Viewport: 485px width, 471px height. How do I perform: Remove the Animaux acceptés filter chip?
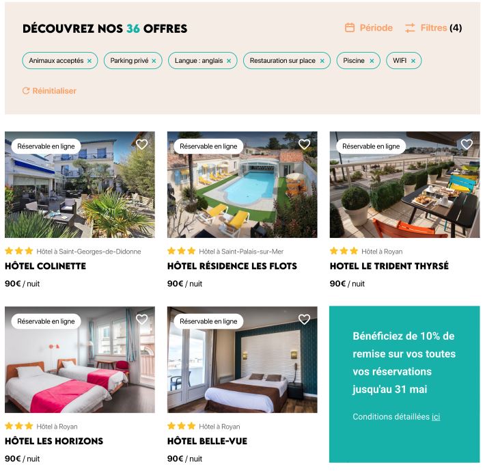89,61
